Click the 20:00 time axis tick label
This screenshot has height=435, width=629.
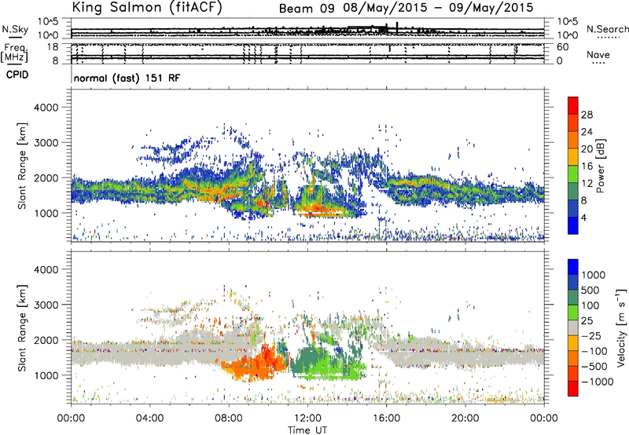click(465, 418)
